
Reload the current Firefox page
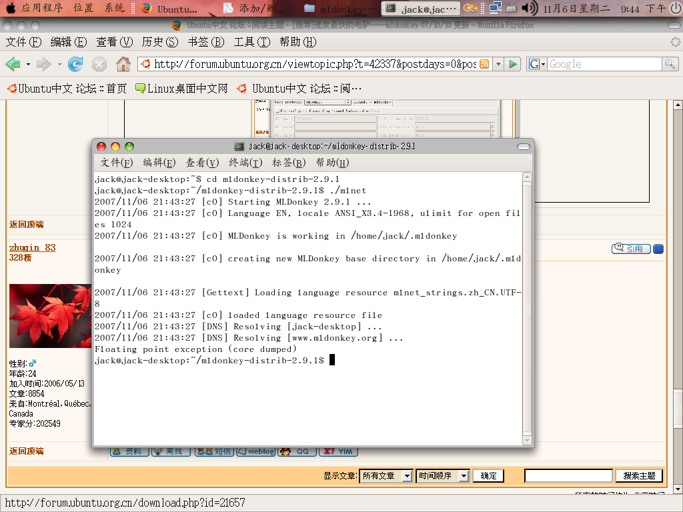pos(75,65)
